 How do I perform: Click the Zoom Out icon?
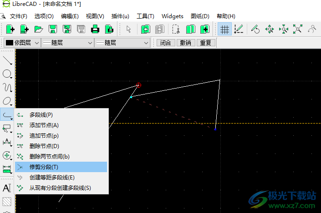pyautogui.click(x=284, y=29)
